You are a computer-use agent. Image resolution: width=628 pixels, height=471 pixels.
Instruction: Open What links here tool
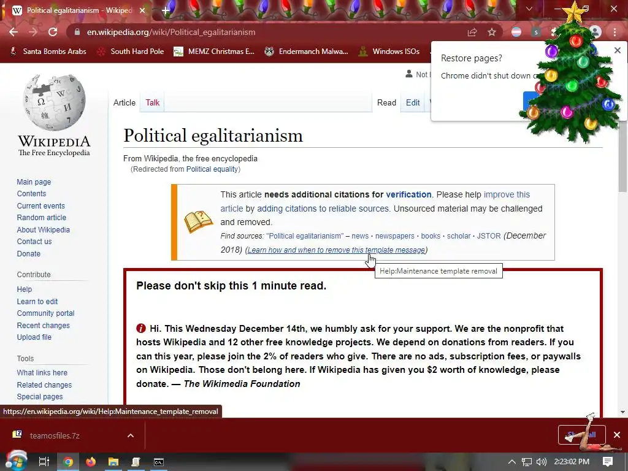(x=42, y=372)
